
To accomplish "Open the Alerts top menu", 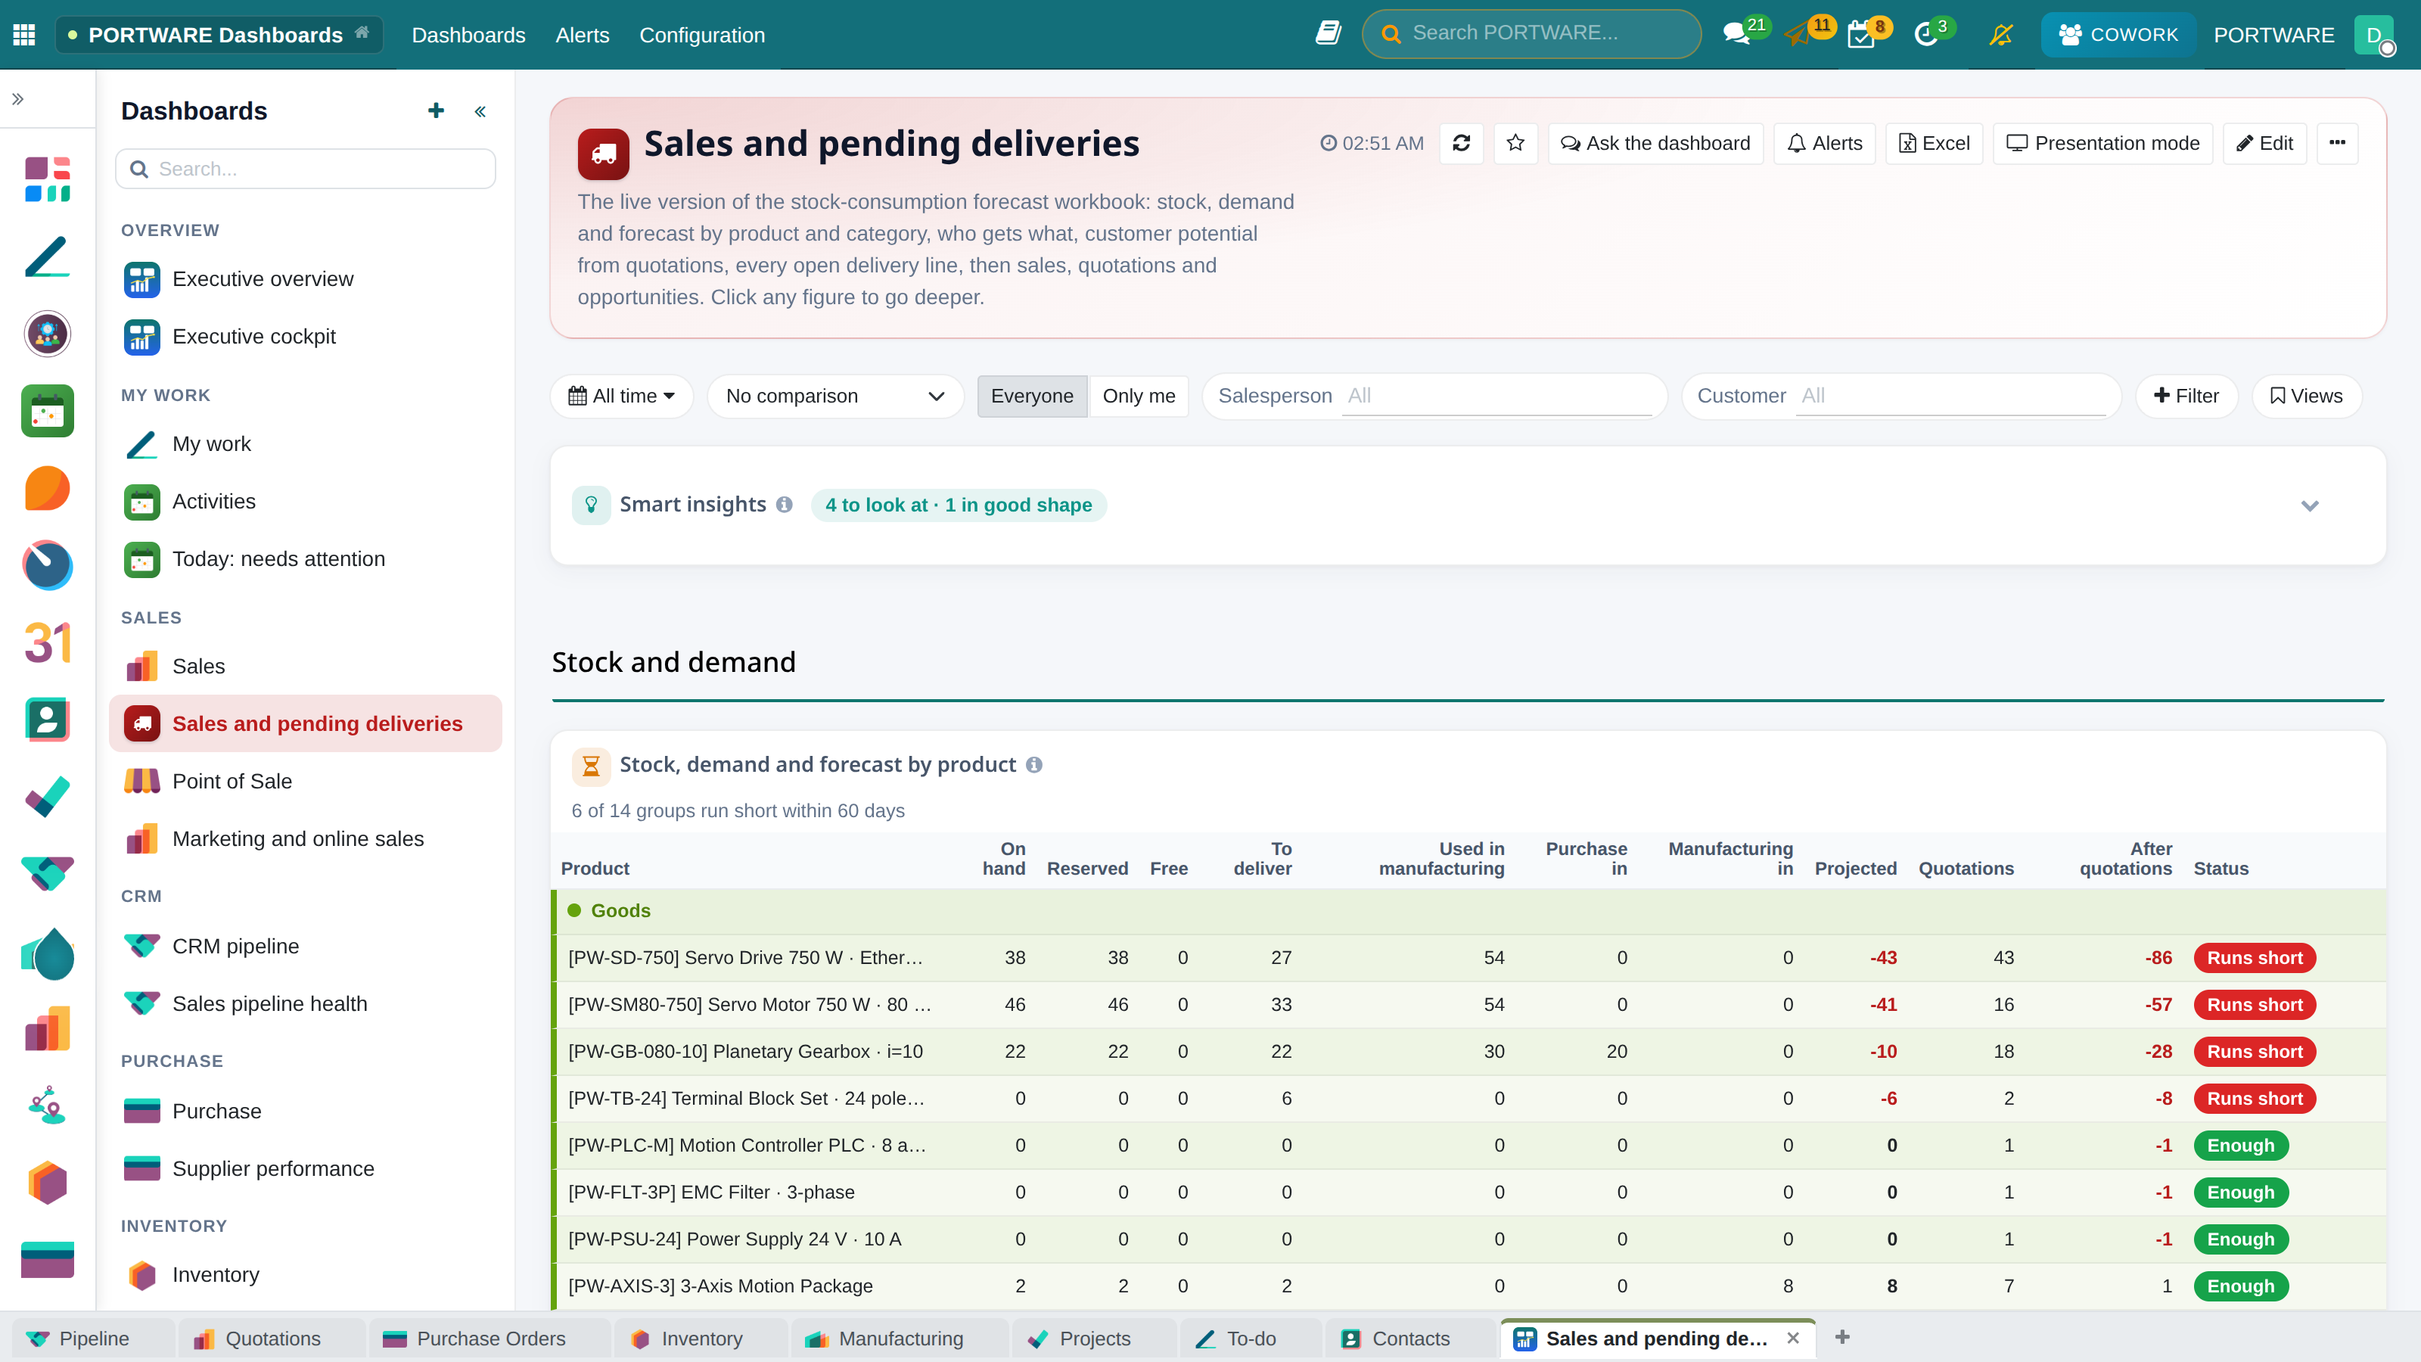I will pyautogui.click(x=582, y=35).
